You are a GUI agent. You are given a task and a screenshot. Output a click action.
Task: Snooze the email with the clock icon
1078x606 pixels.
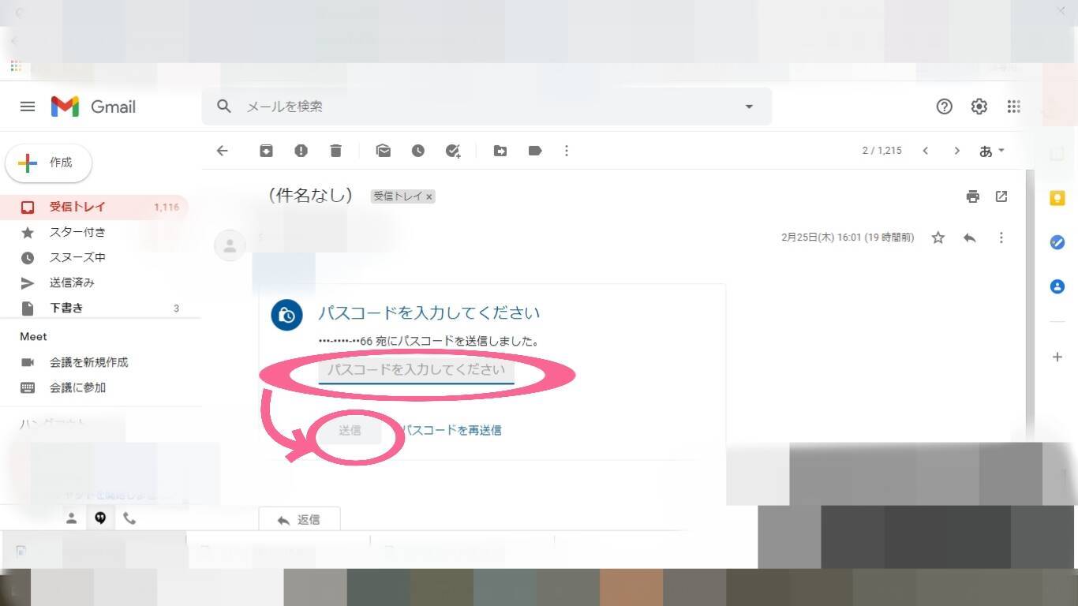pyautogui.click(x=418, y=151)
